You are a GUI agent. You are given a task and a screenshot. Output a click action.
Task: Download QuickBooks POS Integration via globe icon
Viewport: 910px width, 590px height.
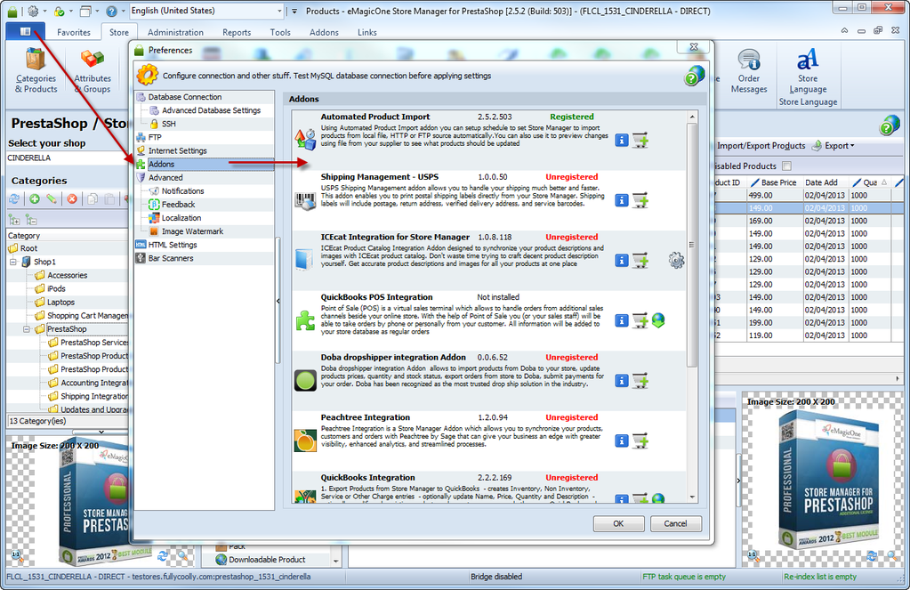[x=658, y=320]
